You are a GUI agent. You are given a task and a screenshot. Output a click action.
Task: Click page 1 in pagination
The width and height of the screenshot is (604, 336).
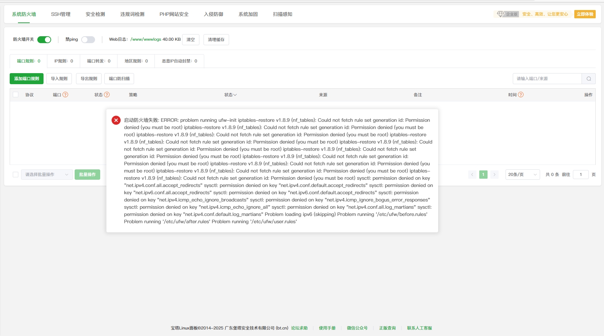pos(483,175)
